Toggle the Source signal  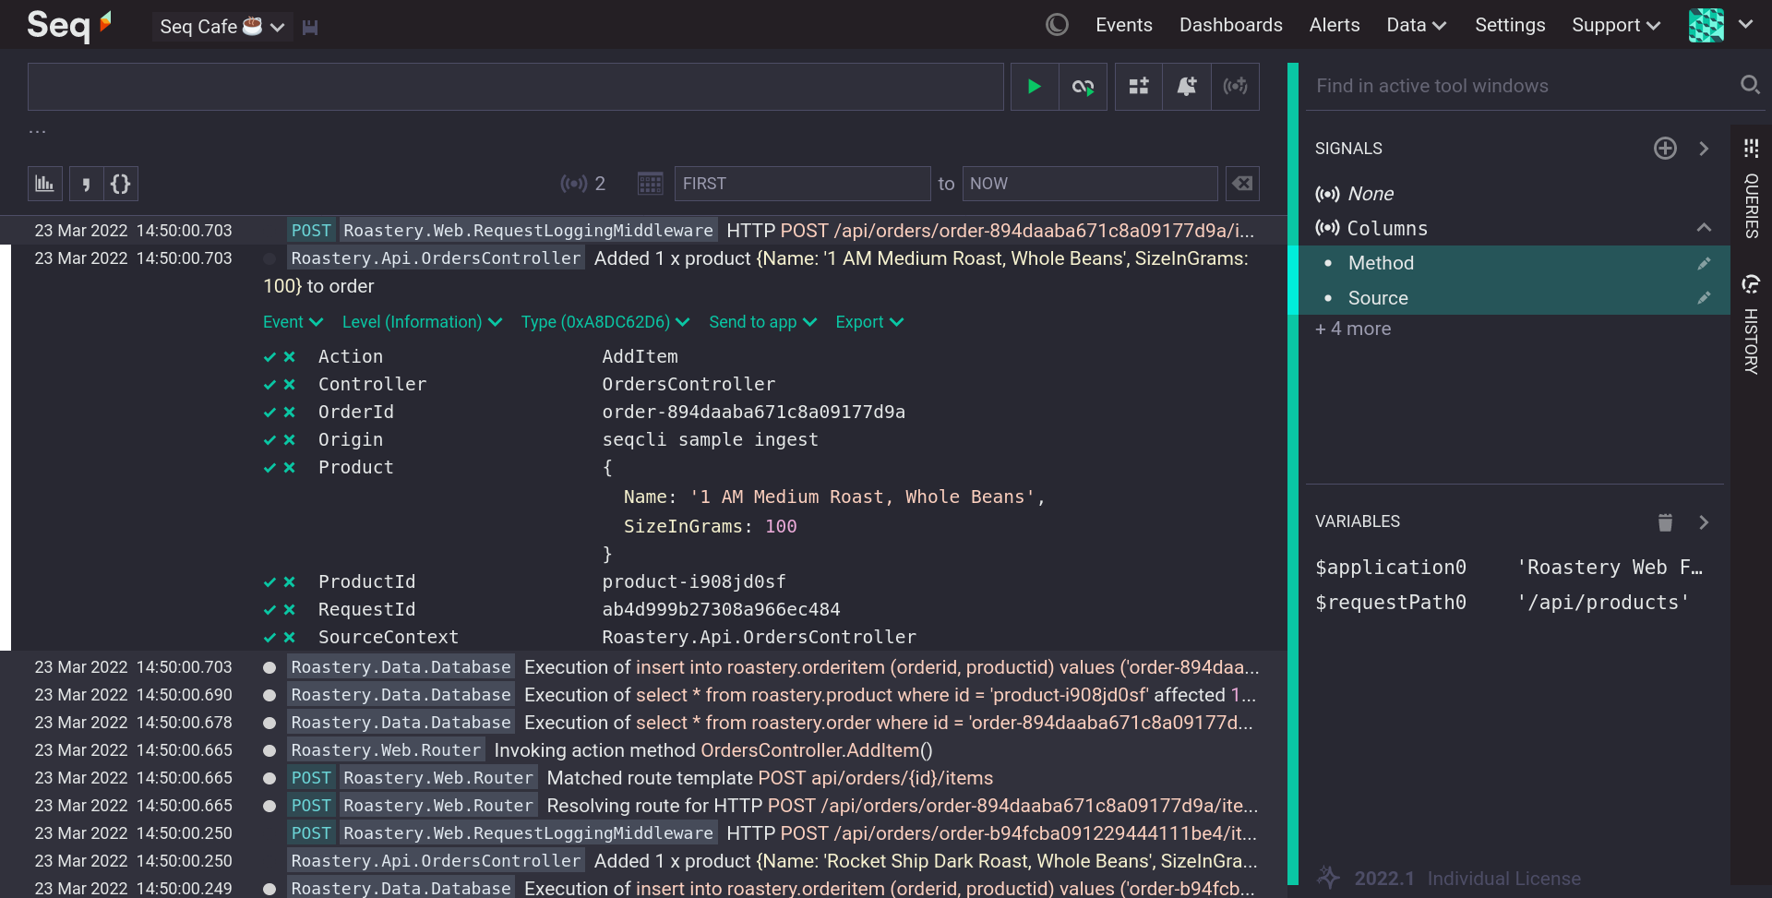(x=1378, y=298)
